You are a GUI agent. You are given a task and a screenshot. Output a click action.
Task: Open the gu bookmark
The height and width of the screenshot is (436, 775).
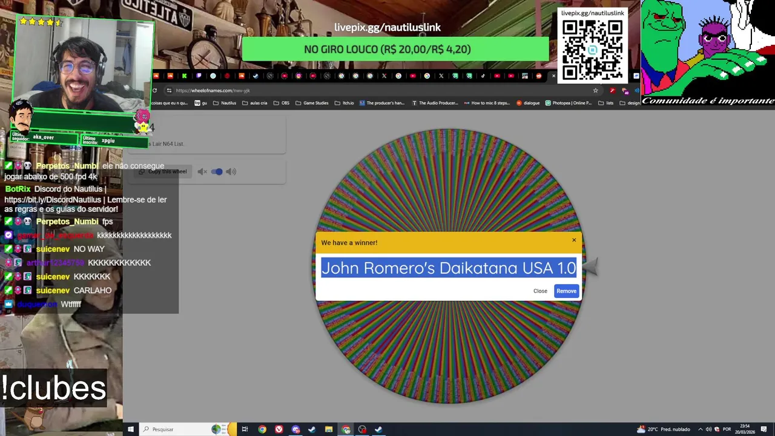point(201,103)
